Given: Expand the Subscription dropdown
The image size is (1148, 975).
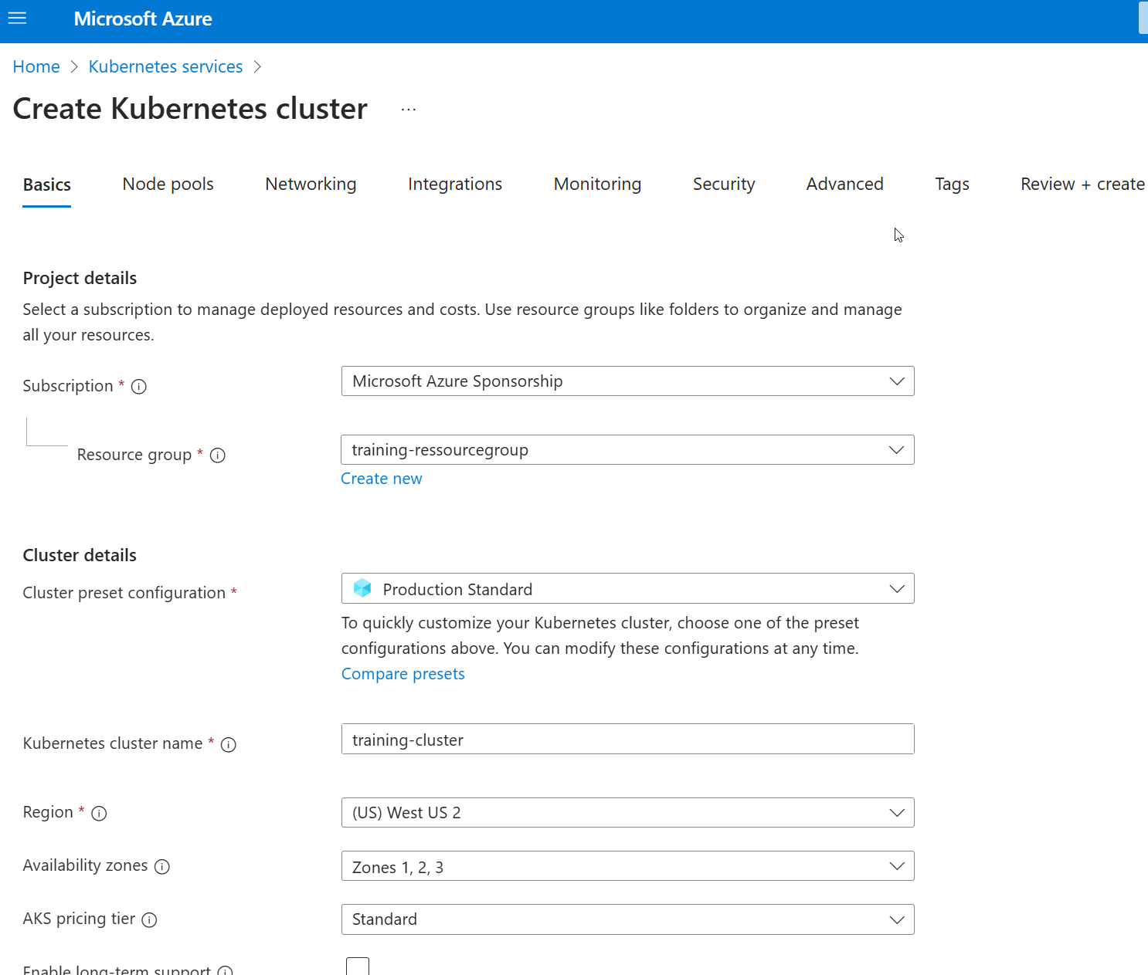Looking at the screenshot, I should tap(627, 381).
